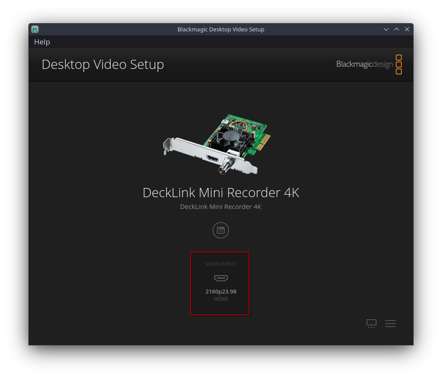This screenshot has width=442, height=379.
Task: Select the DeckLink Mini Recorder 4K device name
Action: (220, 192)
